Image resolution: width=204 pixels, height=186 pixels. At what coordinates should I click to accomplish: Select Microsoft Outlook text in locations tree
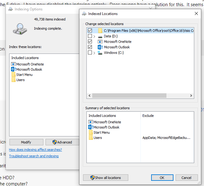[117, 47]
